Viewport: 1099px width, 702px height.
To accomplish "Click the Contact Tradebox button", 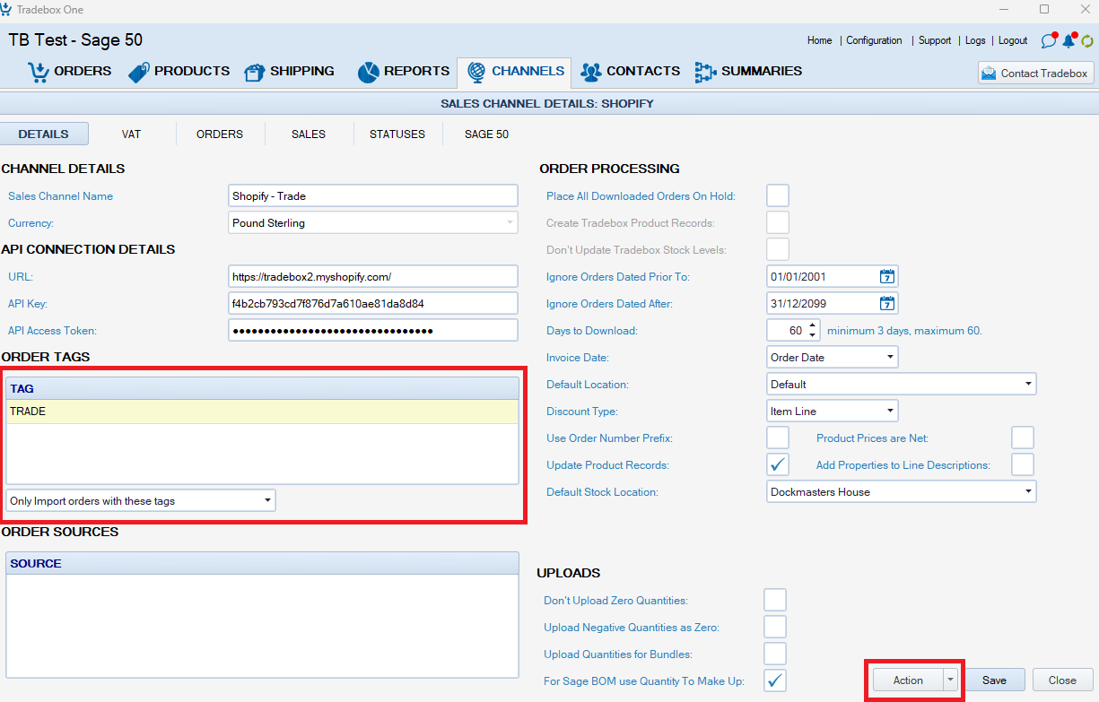I will 1035,74.
